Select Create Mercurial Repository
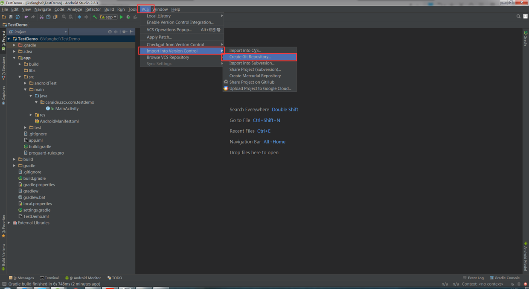The image size is (529, 289). pyautogui.click(x=259, y=76)
